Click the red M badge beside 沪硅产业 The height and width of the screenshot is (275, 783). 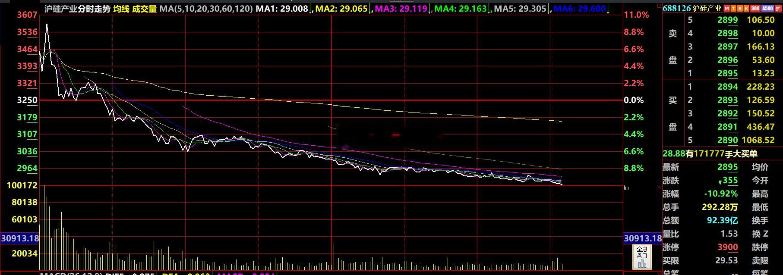(726, 8)
